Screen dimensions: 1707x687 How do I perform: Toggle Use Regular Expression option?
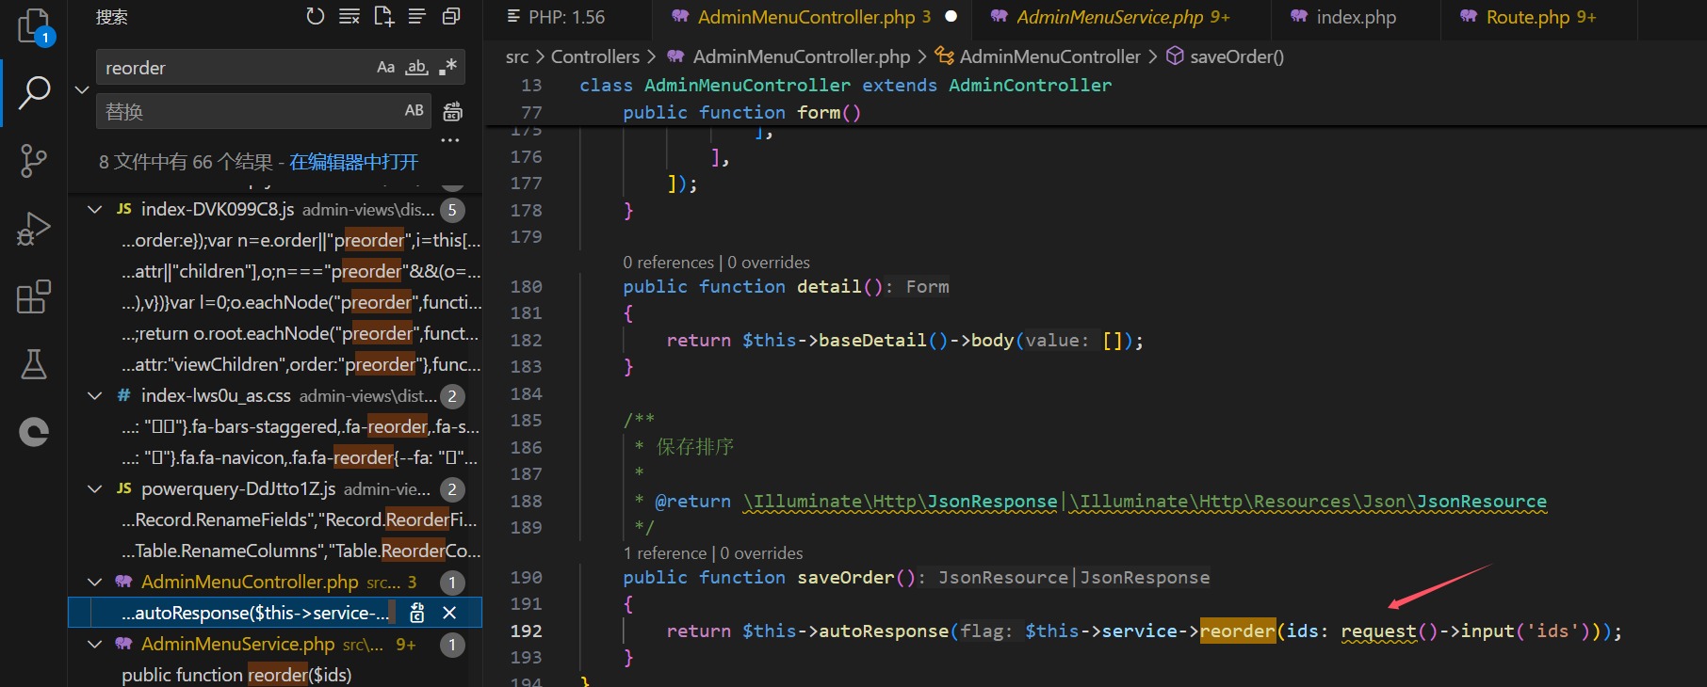(x=447, y=68)
